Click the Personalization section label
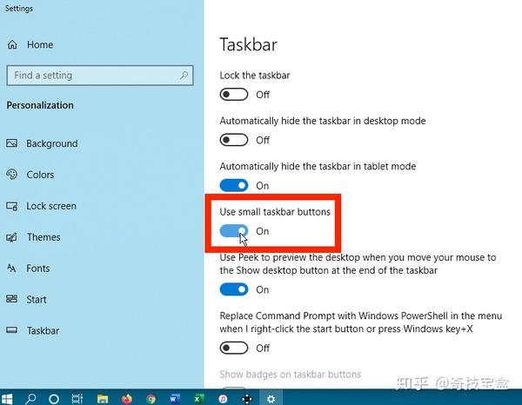 pos(40,105)
